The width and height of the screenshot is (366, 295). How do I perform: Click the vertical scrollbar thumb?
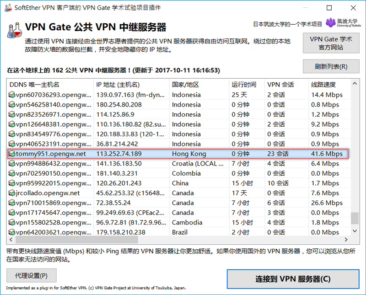(x=355, y=218)
